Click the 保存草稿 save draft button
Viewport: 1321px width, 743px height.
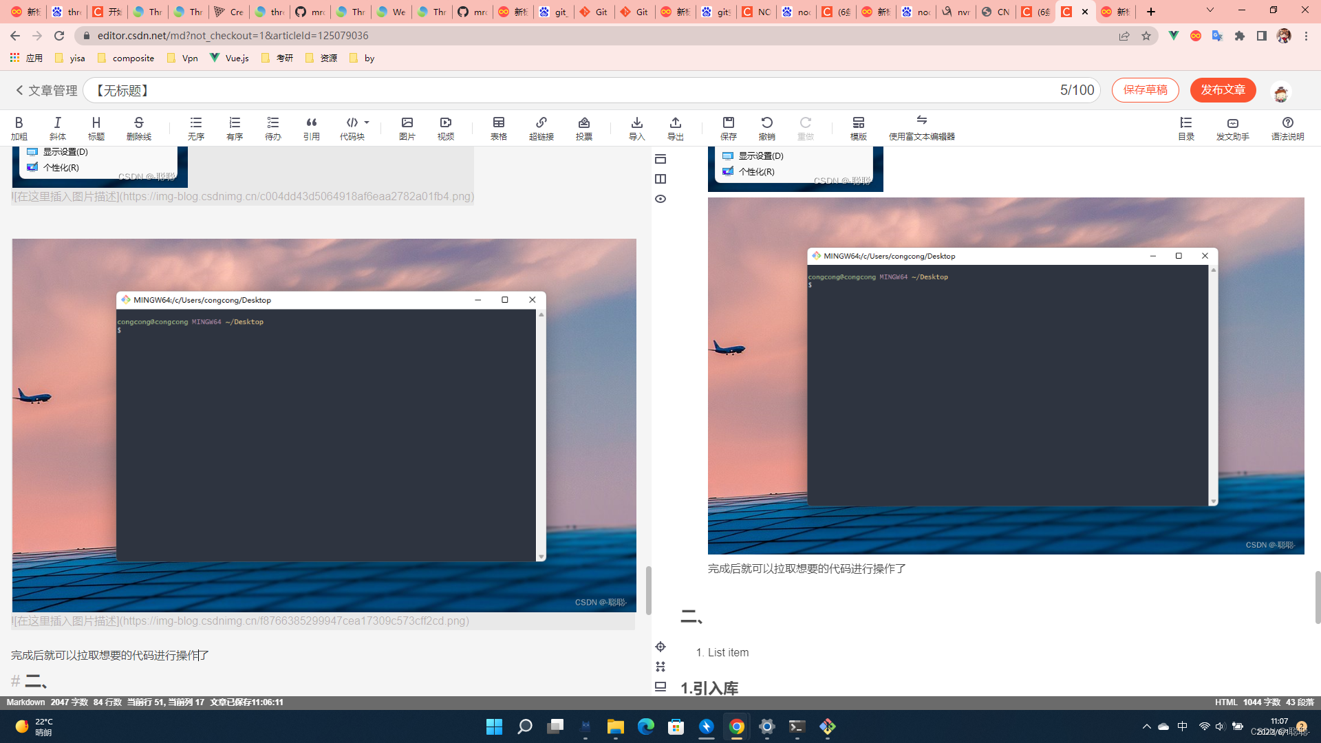(x=1145, y=90)
